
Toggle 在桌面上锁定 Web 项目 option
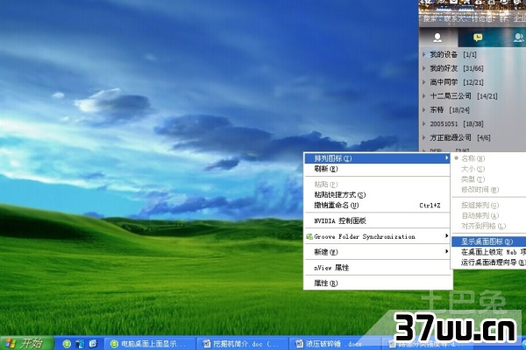coord(489,252)
